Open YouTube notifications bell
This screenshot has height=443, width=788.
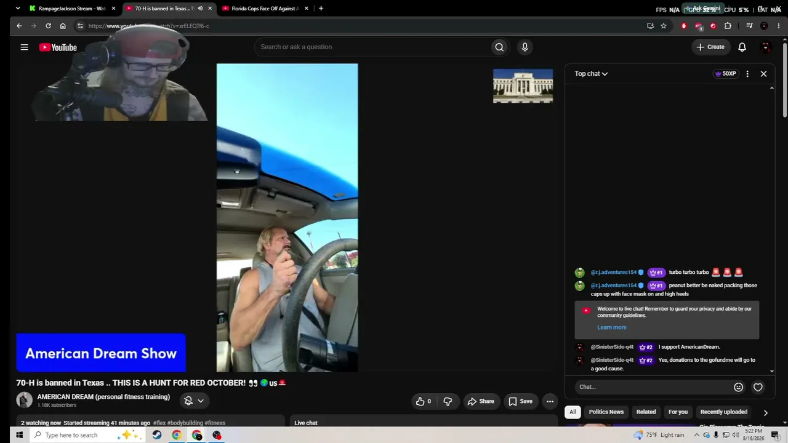(742, 47)
